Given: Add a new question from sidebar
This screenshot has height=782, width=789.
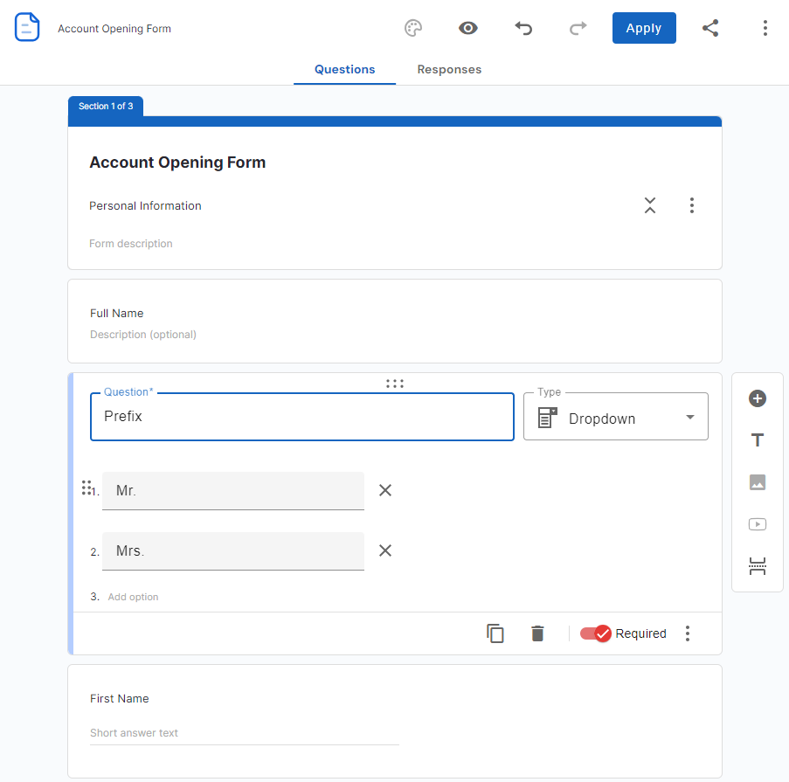Looking at the screenshot, I should click(x=758, y=398).
